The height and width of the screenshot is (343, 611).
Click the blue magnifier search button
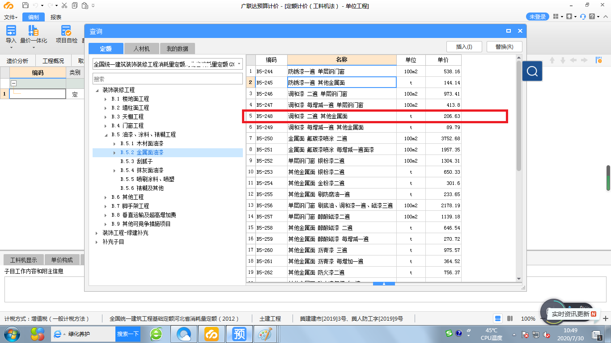click(532, 71)
